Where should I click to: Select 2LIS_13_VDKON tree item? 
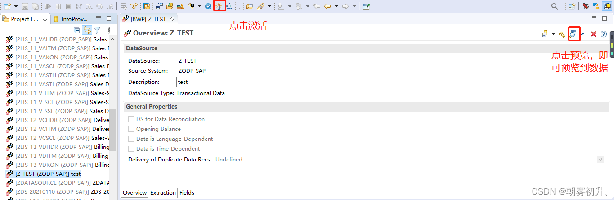[x=56, y=165]
